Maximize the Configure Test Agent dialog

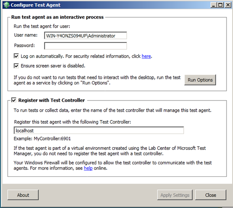point(220,5)
